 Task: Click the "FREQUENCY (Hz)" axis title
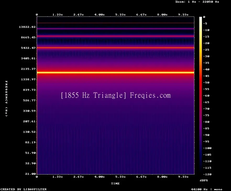(x=6, y=98)
